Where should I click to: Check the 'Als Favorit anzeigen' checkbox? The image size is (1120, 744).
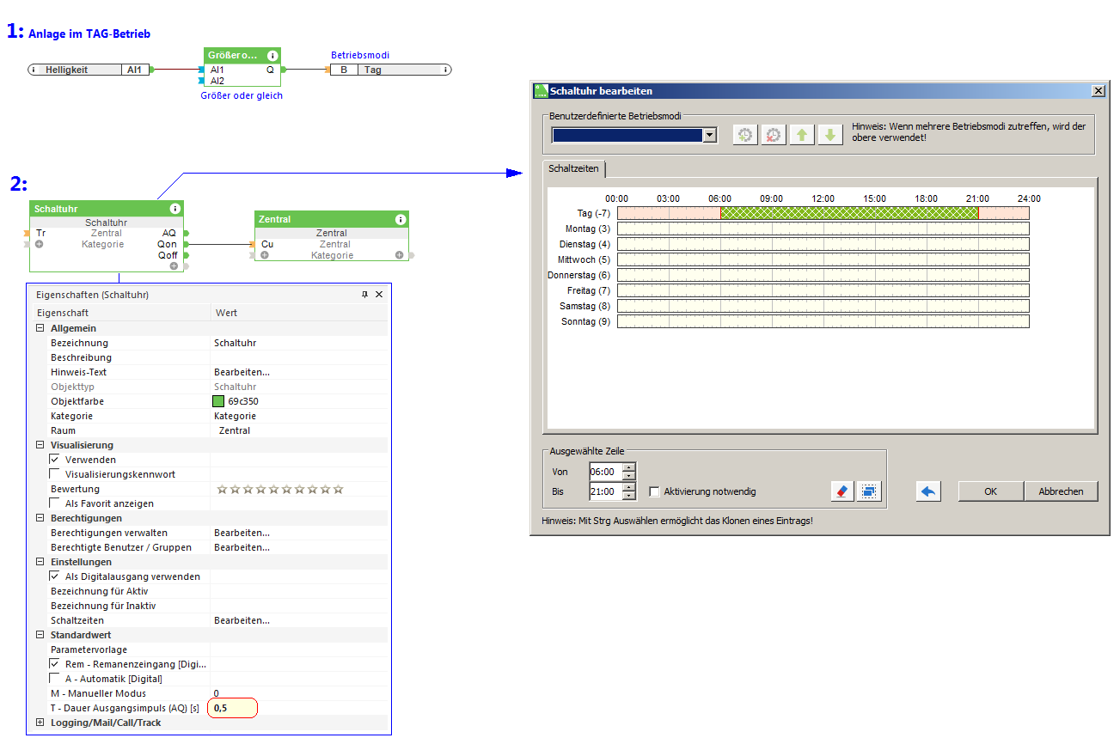click(55, 503)
